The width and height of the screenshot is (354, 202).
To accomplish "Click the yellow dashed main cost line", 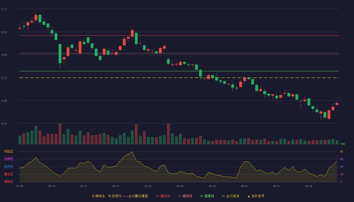I will tap(179, 78).
